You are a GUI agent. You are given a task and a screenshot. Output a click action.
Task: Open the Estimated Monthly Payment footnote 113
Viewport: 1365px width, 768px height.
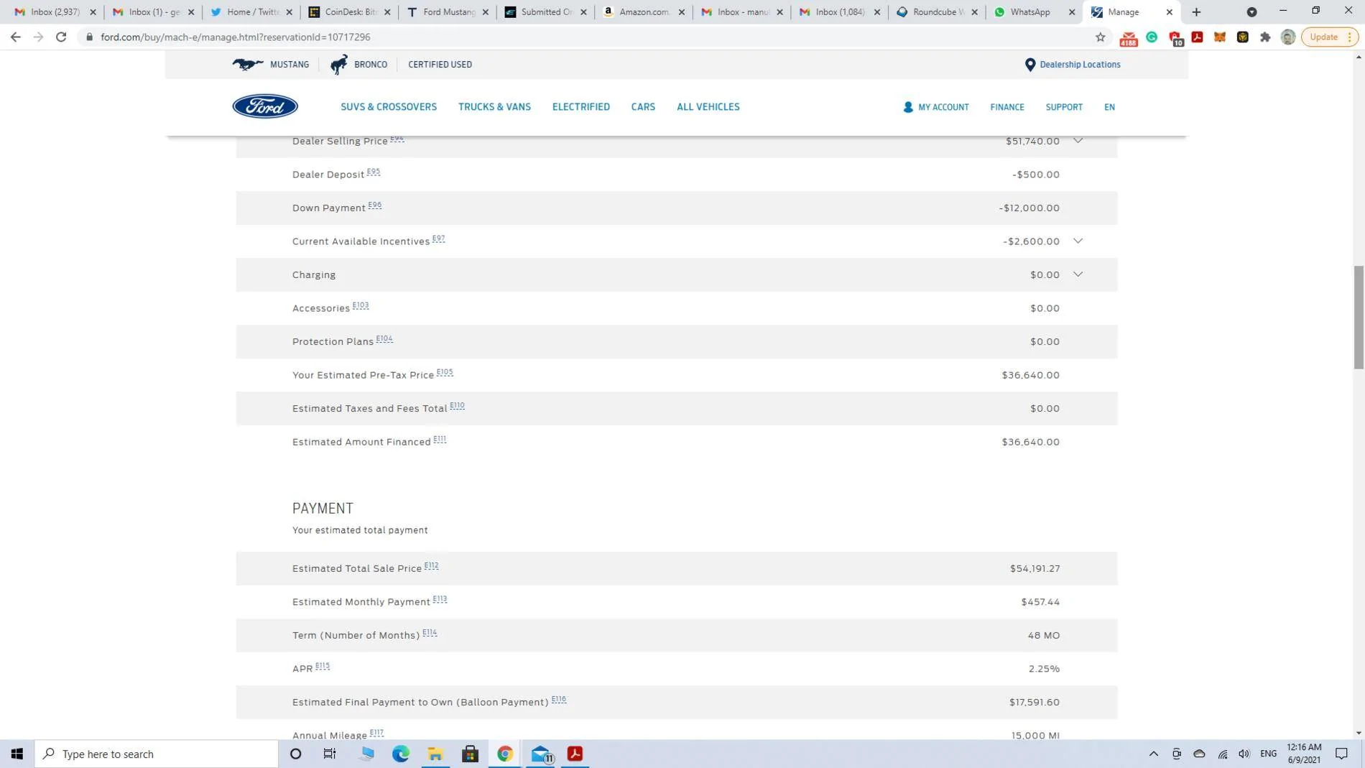click(440, 598)
